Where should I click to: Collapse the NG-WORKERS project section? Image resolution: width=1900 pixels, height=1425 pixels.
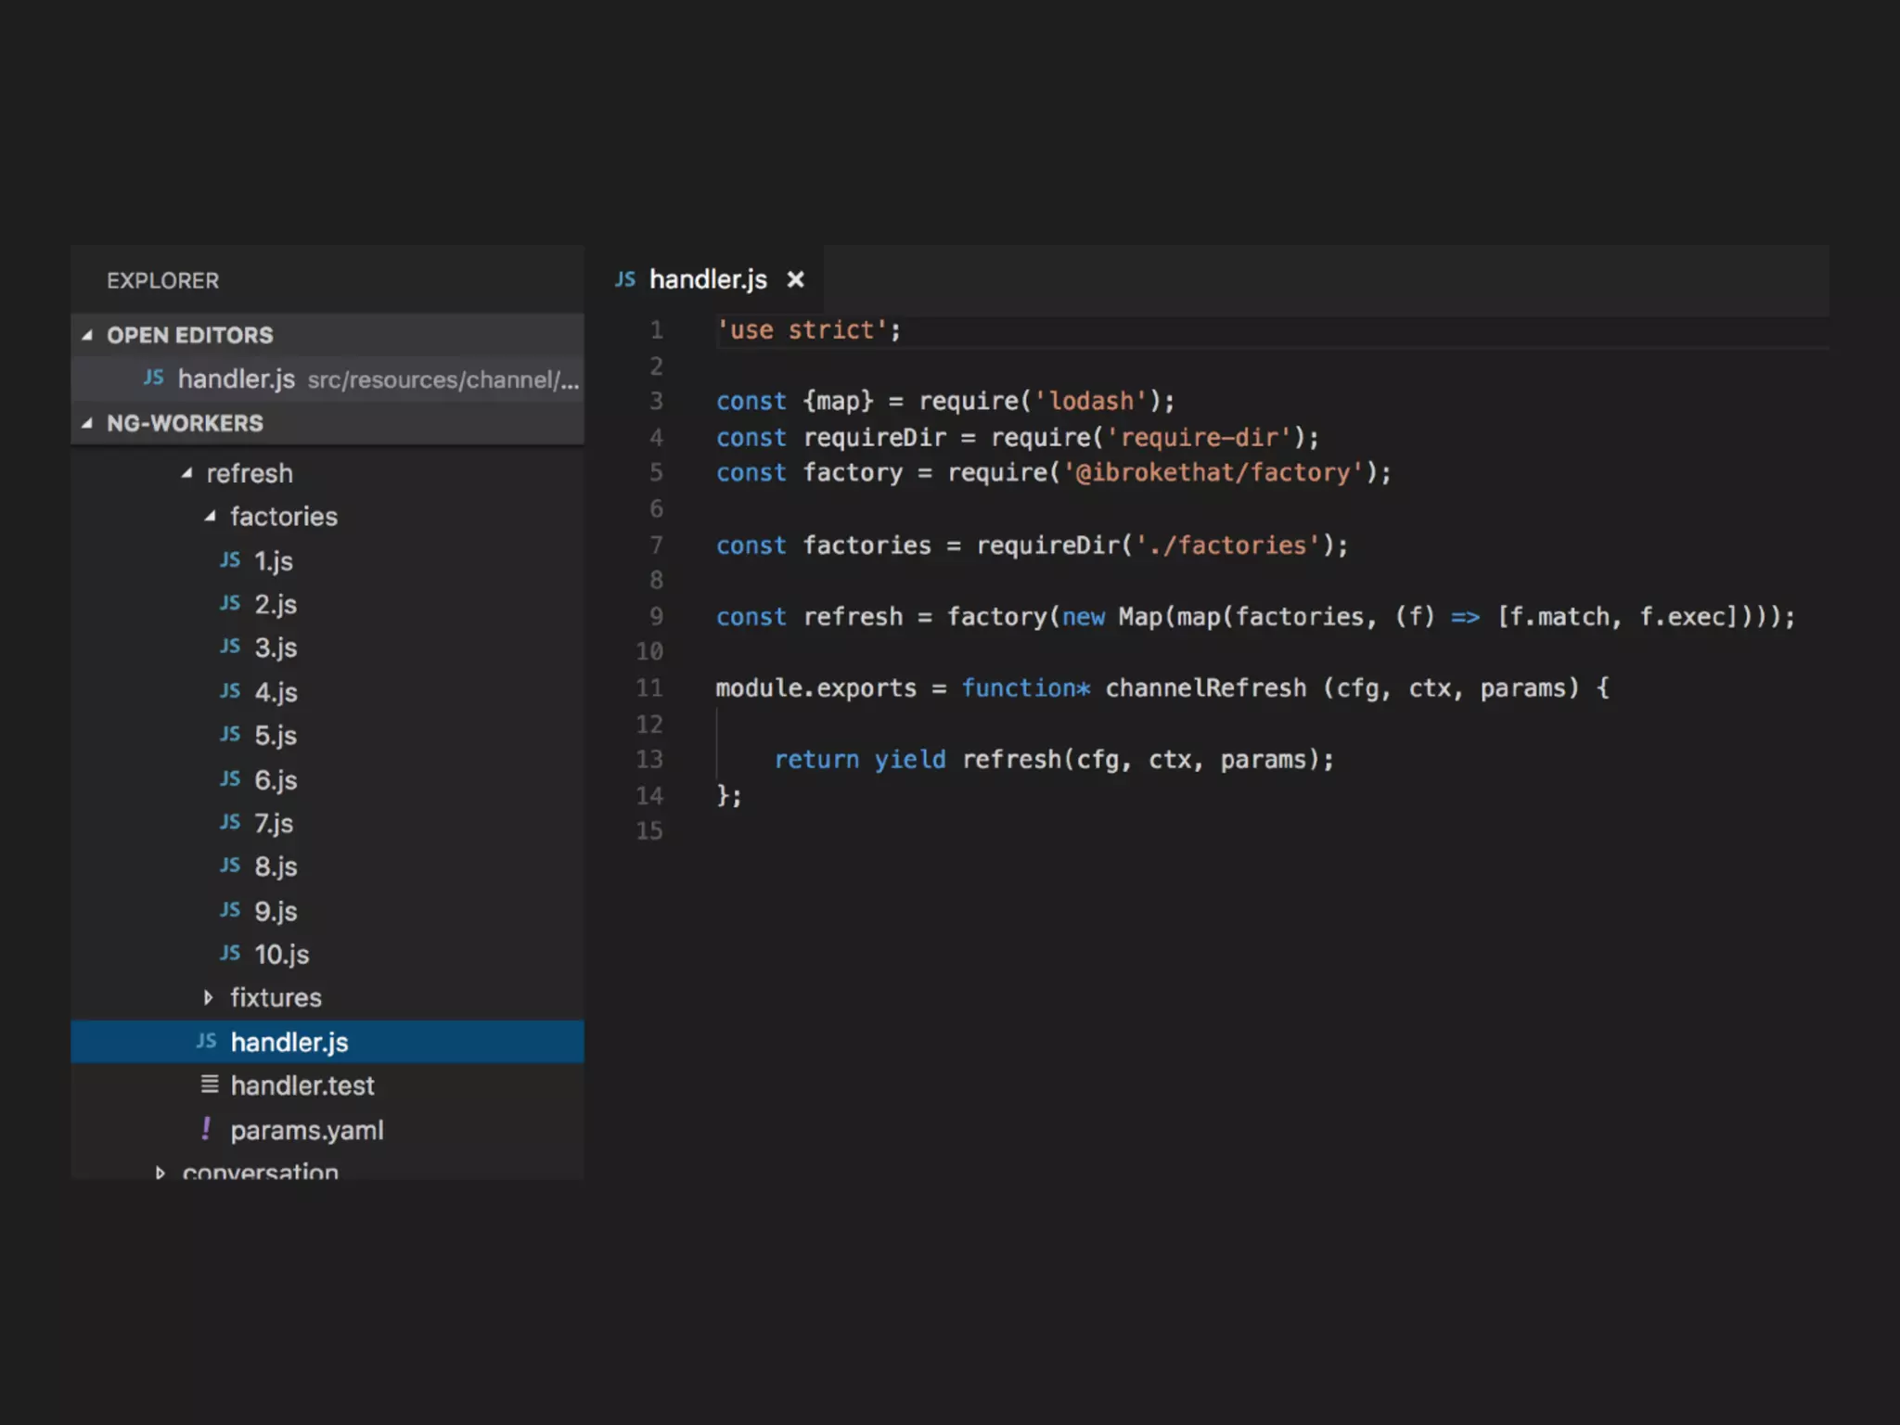click(x=87, y=423)
